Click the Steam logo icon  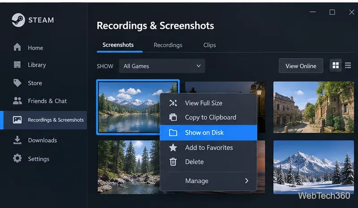(18, 20)
